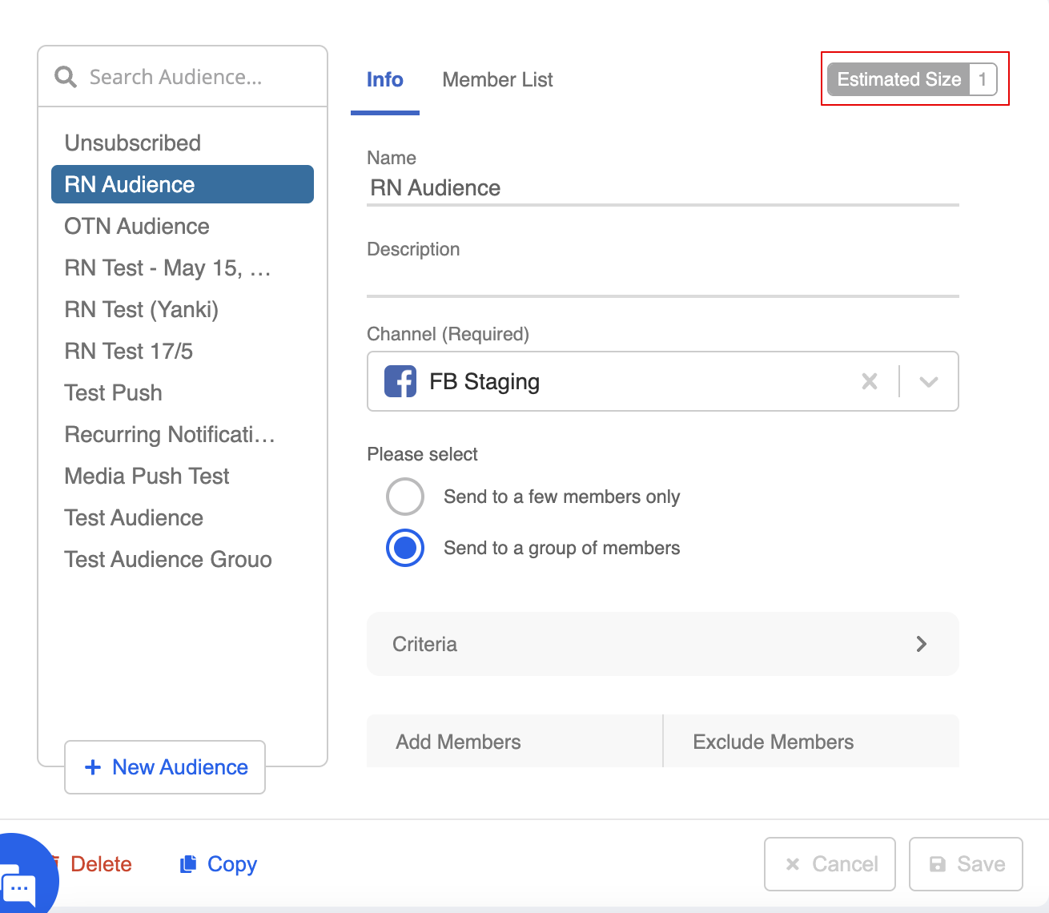Image resolution: width=1049 pixels, height=913 pixels.
Task: Click the Copy icon
Action: coord(188,863)
